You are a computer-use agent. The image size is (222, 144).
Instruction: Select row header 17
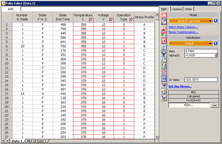[x=7, y=94]
